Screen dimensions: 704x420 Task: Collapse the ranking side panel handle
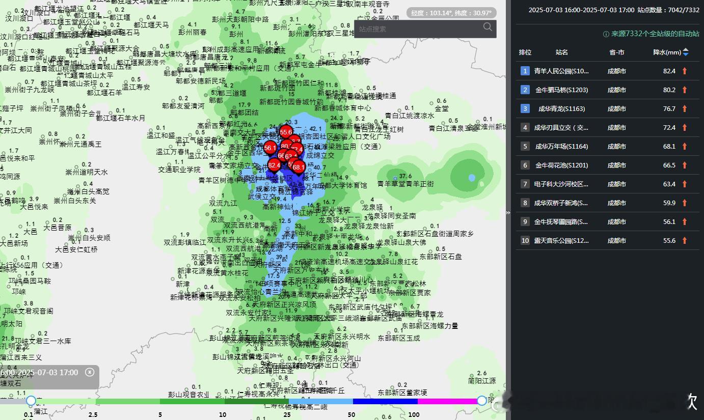click(508, 212)
